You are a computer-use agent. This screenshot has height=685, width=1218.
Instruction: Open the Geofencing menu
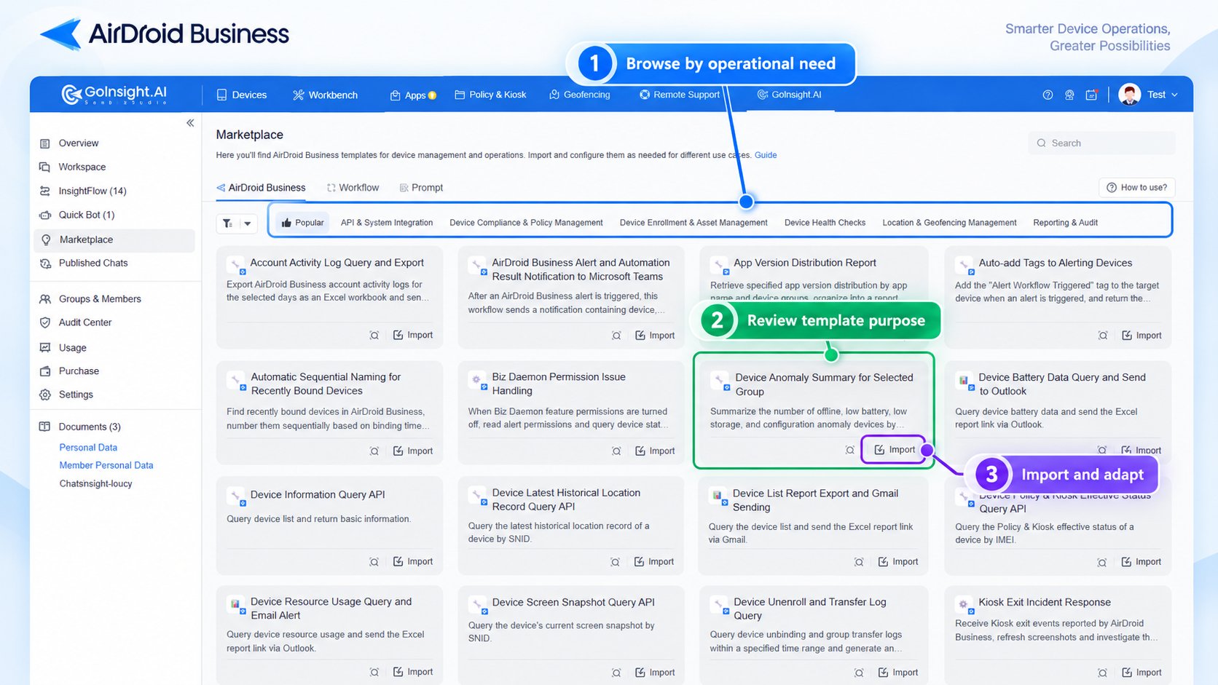click(x=580, y=95)
